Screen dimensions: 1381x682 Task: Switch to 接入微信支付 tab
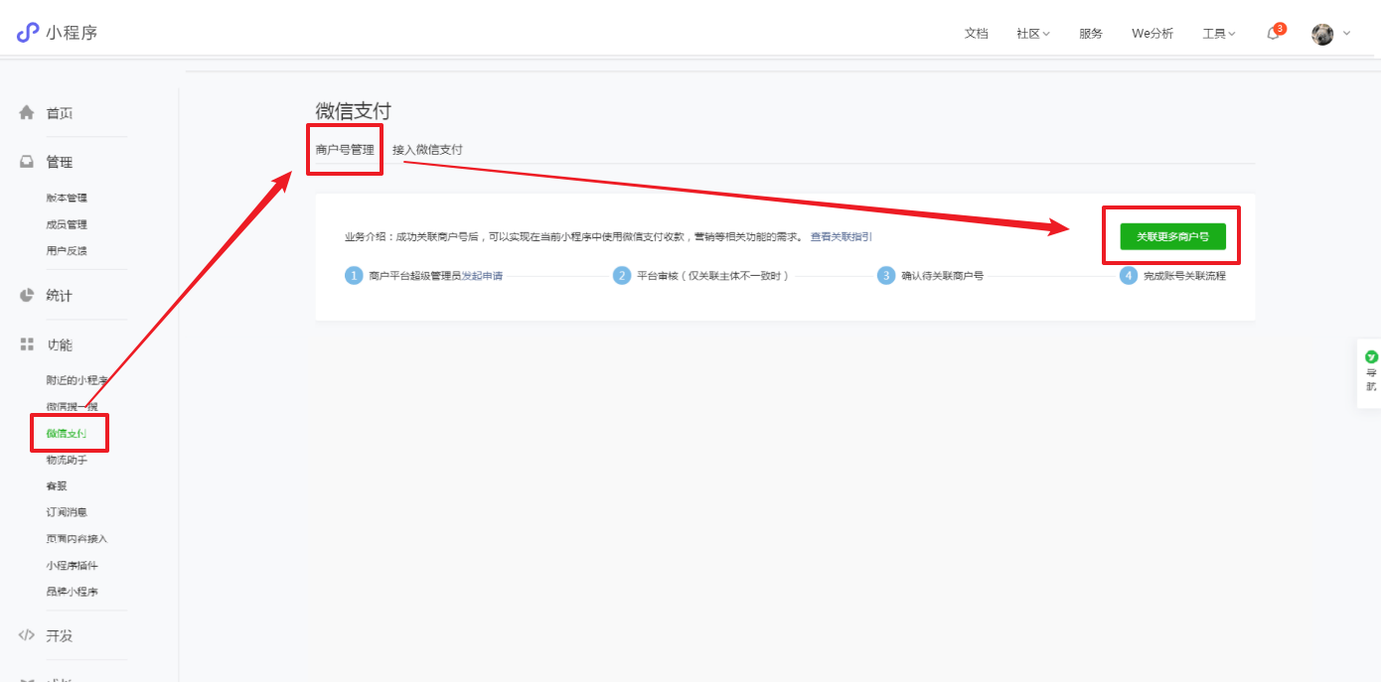(x=427, y=150)
